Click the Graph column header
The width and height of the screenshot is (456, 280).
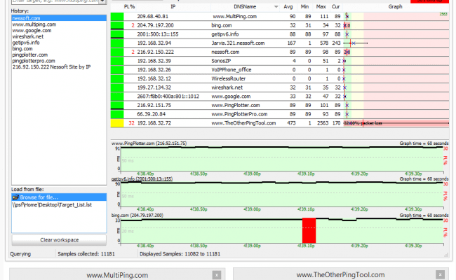click(x=395, y=7)
